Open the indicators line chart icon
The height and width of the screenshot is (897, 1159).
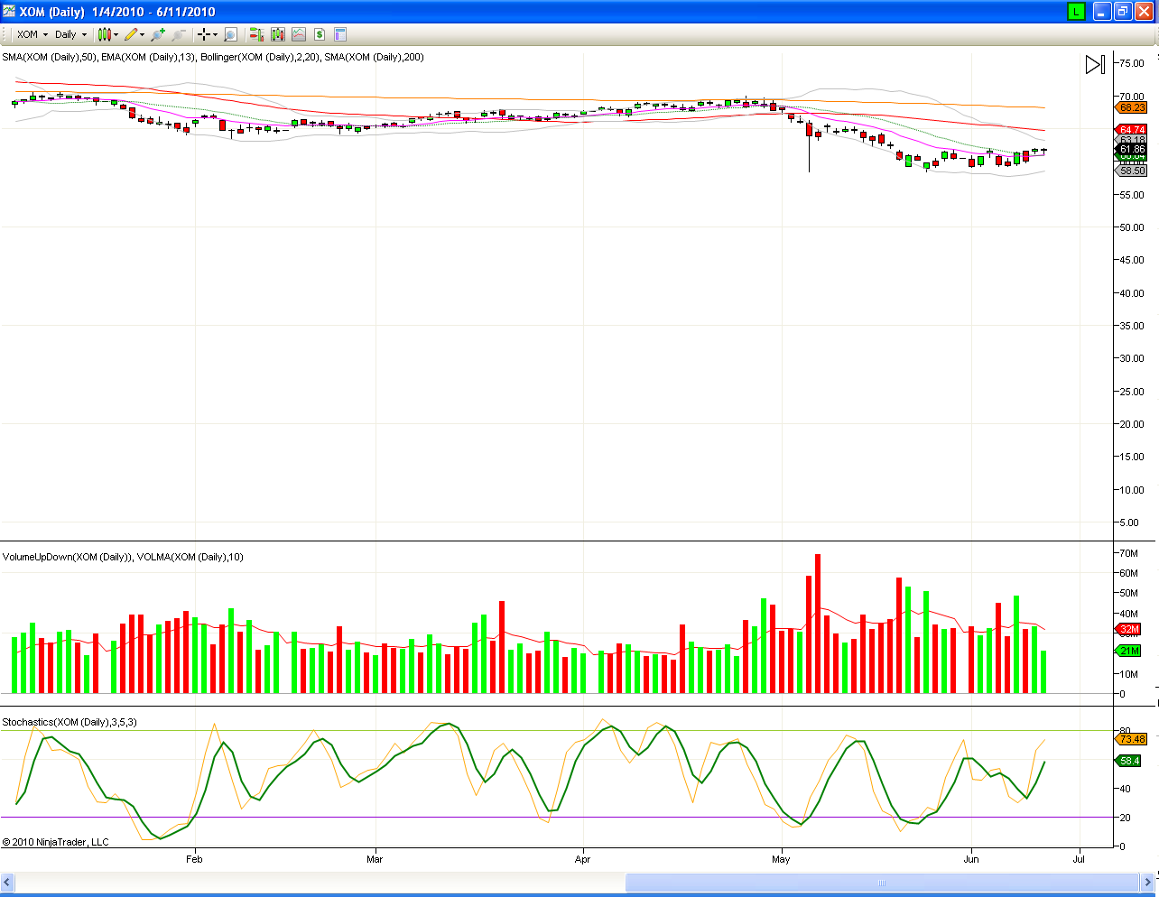(298, 34)
